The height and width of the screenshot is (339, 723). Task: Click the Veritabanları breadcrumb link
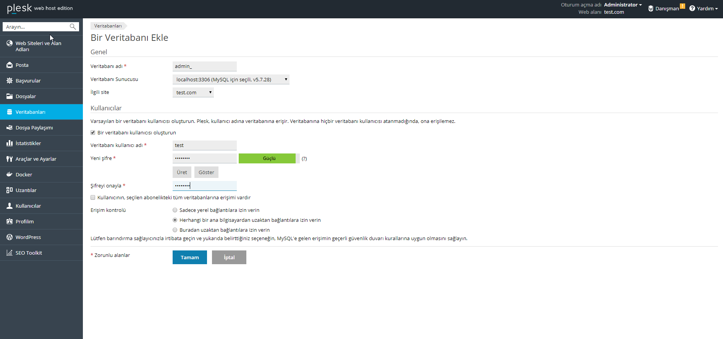108,26
